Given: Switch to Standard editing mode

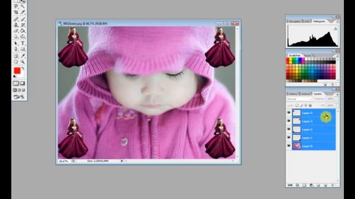Looking at the screenshot, I should tap(16, 83).
